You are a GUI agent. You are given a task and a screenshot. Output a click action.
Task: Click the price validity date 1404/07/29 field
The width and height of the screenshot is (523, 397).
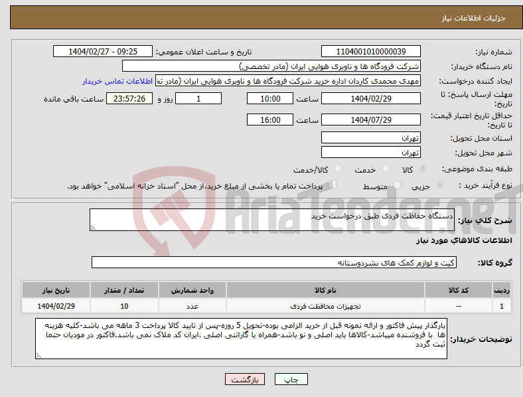[371, 119]
